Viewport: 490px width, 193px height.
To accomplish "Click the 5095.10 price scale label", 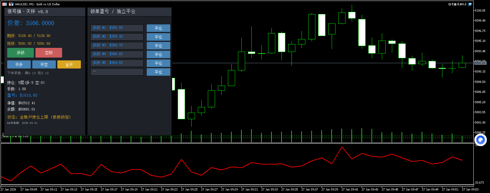I will click(480, 41).
